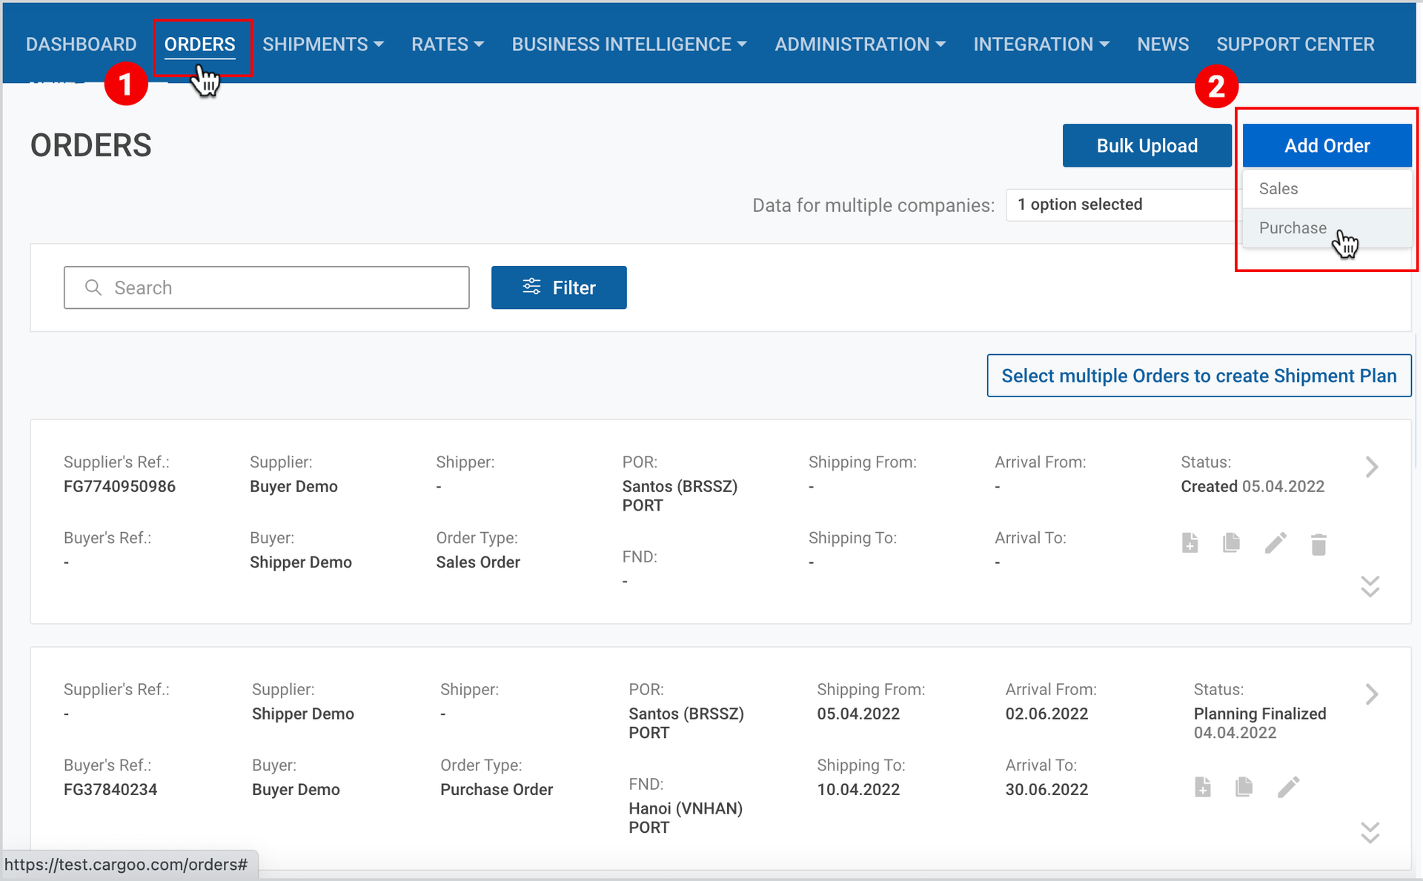Screen dimensions: 1423x881
Task: Click the Sales Order type value
Action: pos(478,562)
